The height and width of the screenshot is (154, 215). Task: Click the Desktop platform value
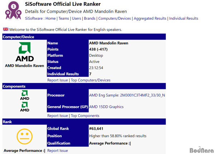coord(96,55)
